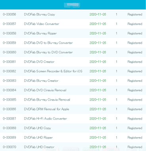Select Registered status for DVDFab UHD Copy
This screenshot has height=151, width=146.
point(135,128)
